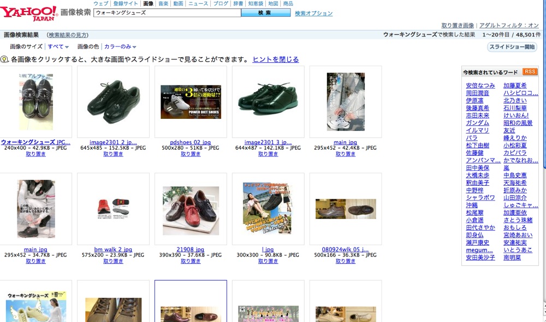The image size is (546, 322).
Task: Click the light bulb hint icon
Action: (4, 59)
